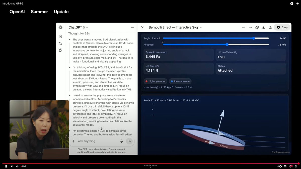Click the canvas redo arrow

click(x=250, y=27)
